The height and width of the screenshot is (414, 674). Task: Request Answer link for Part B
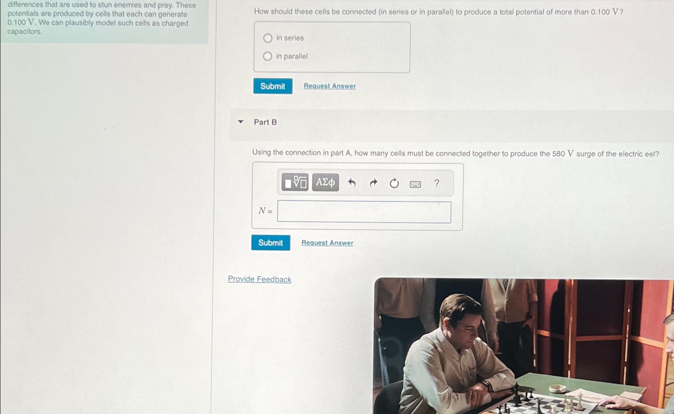point(327,243)
